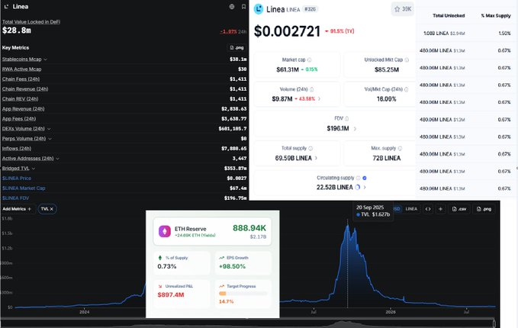The image size is (518, 328).
Task: Click the 888.94K ETH Reserve value
Action: [249, 228]
